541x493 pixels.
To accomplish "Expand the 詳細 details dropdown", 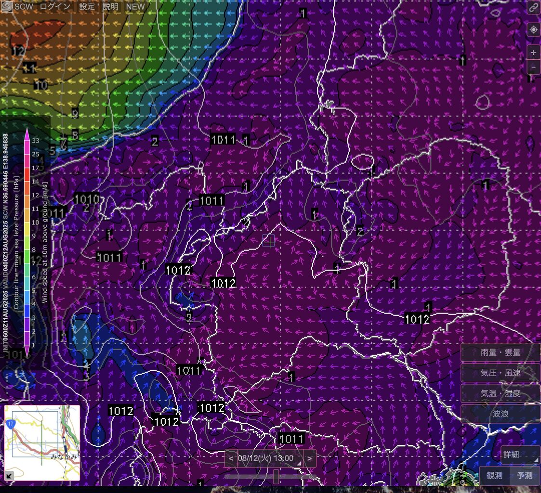I will click(x=520, y=454).
